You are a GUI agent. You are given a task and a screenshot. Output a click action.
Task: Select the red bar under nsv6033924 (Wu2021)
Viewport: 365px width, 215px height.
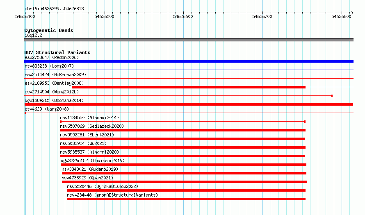[x=183, y=147]
